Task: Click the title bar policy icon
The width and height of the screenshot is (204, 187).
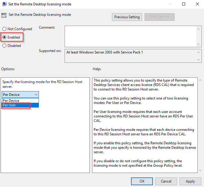Action: 4,4
